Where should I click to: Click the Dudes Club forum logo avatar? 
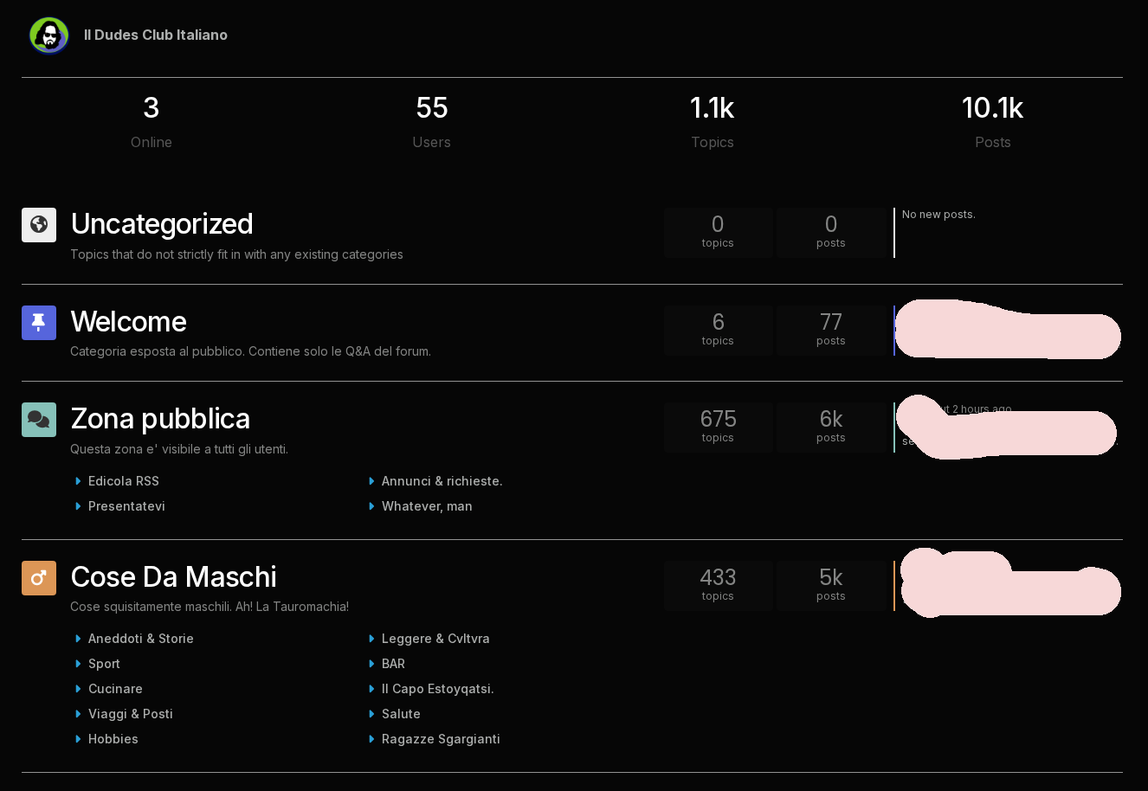(48, 35)
